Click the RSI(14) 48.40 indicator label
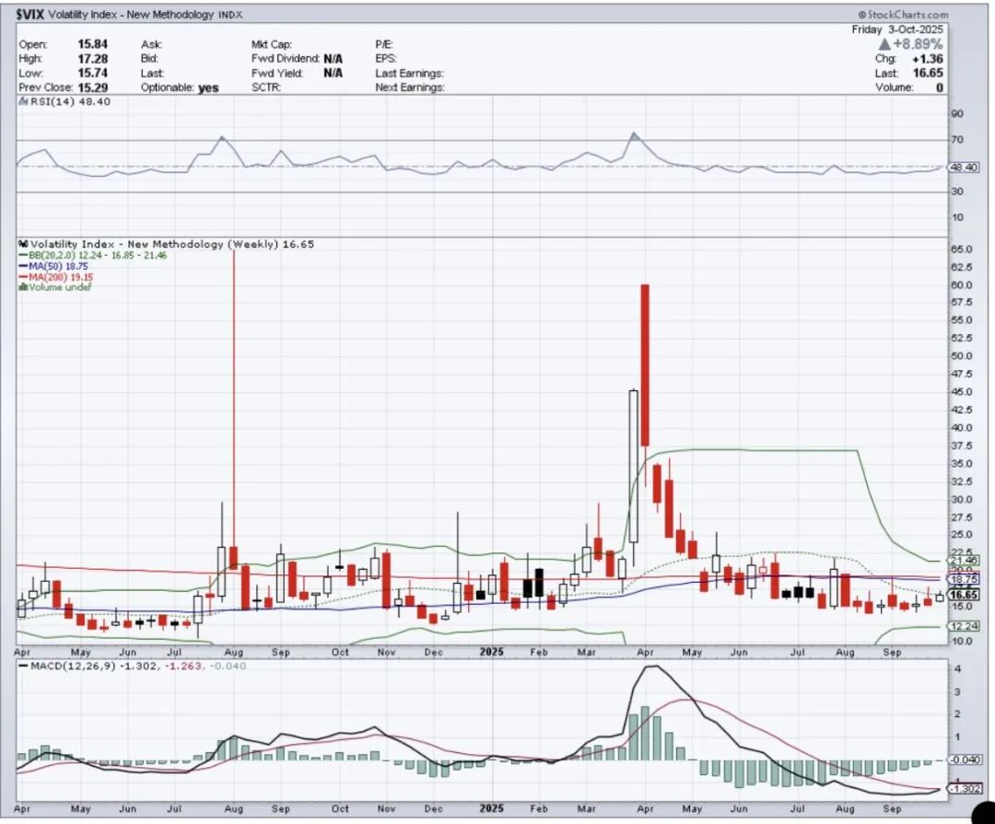 pos(64,101)
